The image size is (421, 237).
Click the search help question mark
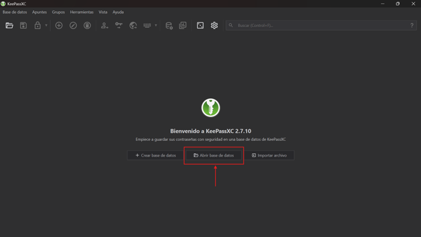pos(412,25)
